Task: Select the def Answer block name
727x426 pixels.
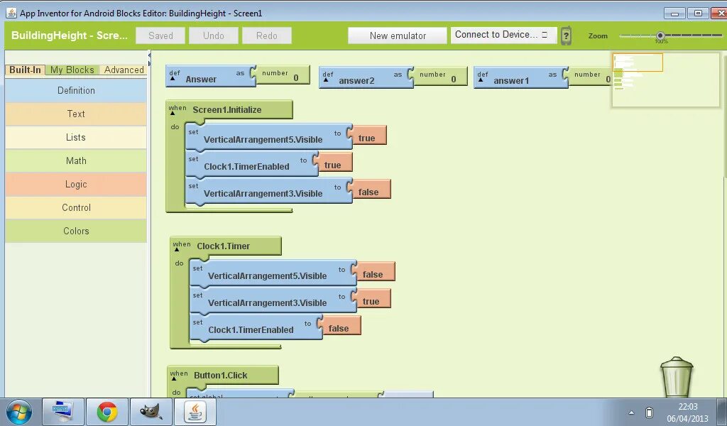Action: [201, 80]
